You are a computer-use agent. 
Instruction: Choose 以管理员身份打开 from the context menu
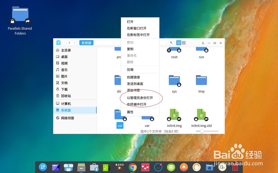click(140, 98)
